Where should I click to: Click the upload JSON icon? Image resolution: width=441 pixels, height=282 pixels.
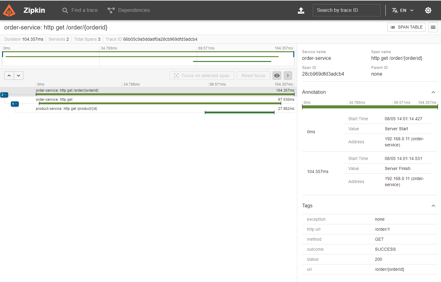click(x=301, y=10)
